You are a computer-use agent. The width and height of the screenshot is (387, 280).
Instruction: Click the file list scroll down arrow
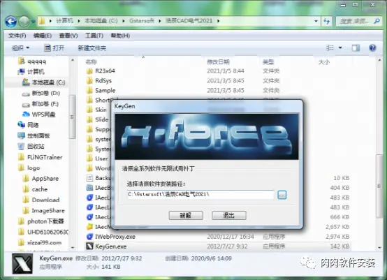pyautogui.click(x=379, y=247)
